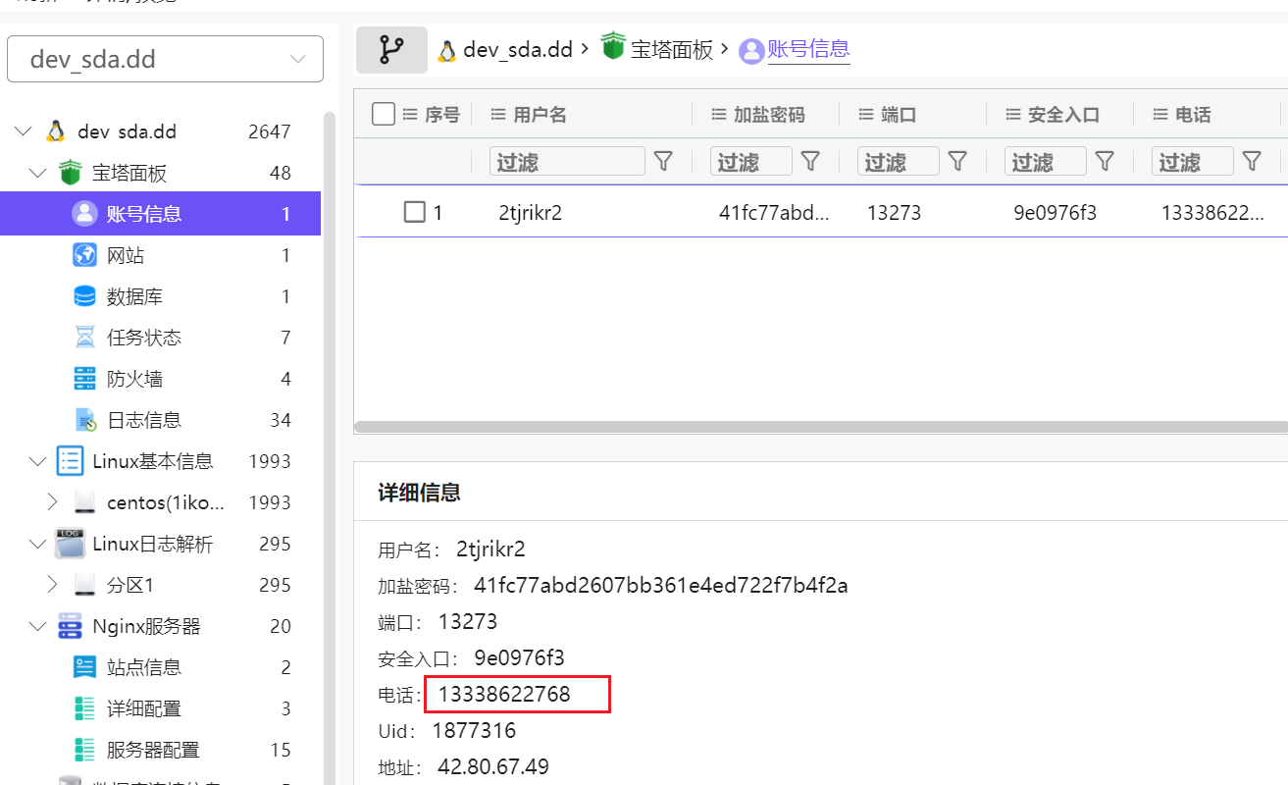Expand the 分区1 tree node

point(53,585)
